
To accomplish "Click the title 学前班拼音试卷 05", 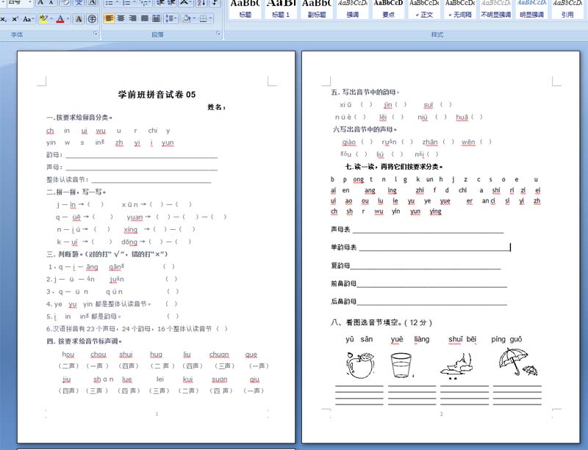I will point(157,95).
